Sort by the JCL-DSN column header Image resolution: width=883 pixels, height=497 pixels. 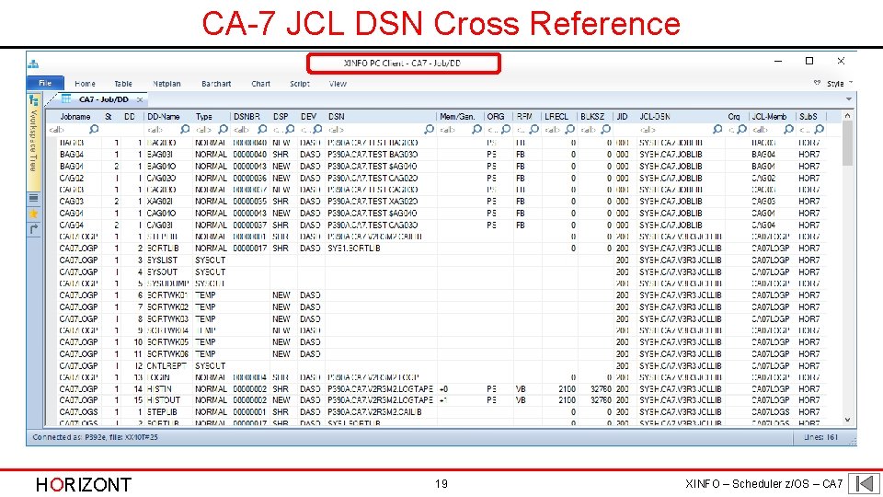tap(654, 117)
